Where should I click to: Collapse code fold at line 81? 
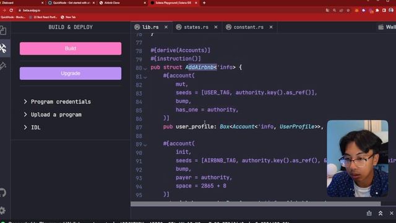coord(145,77)
